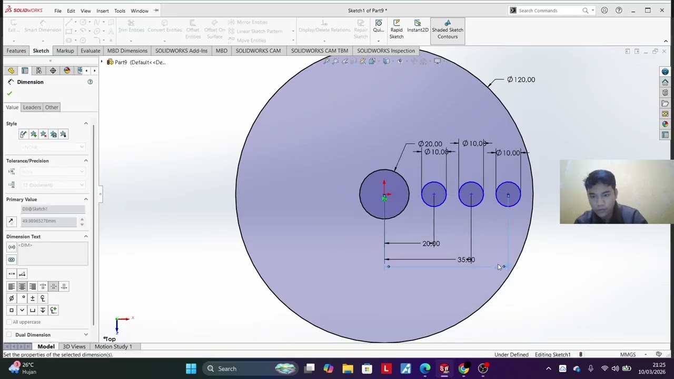Click Add Parenthesis button beside dimension text

click(12, 247)
